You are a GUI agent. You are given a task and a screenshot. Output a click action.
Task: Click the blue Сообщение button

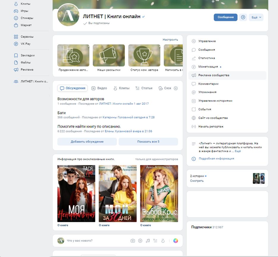pyautogui.click(x=225, y=17)
